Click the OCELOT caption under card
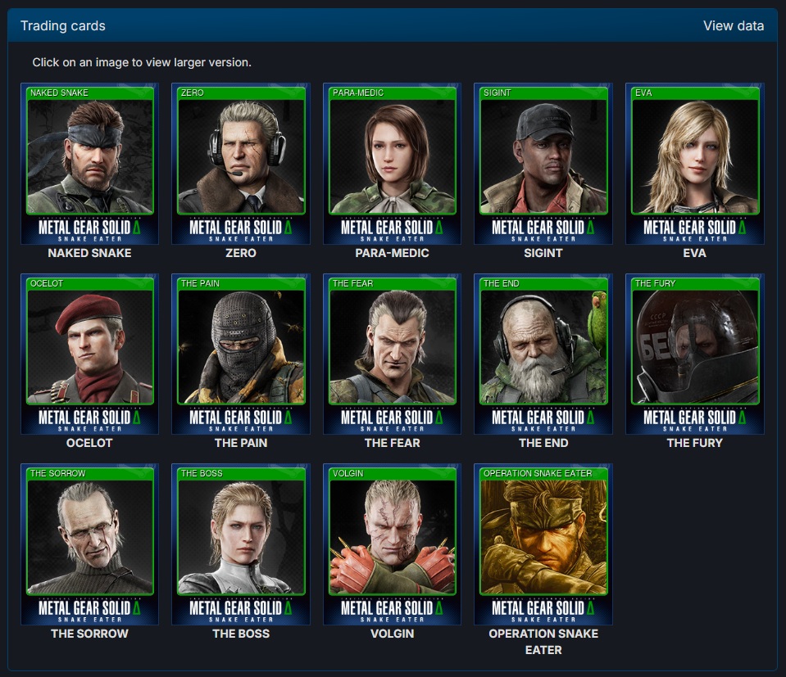Screen dimensions: 786x677 [89, 443]
